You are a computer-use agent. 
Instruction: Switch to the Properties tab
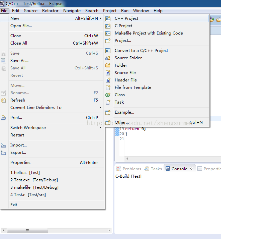(209, 169)
